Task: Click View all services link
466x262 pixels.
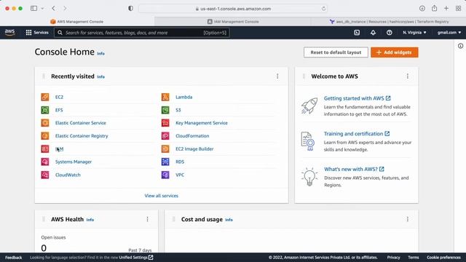Action: [x=162, y=196]
